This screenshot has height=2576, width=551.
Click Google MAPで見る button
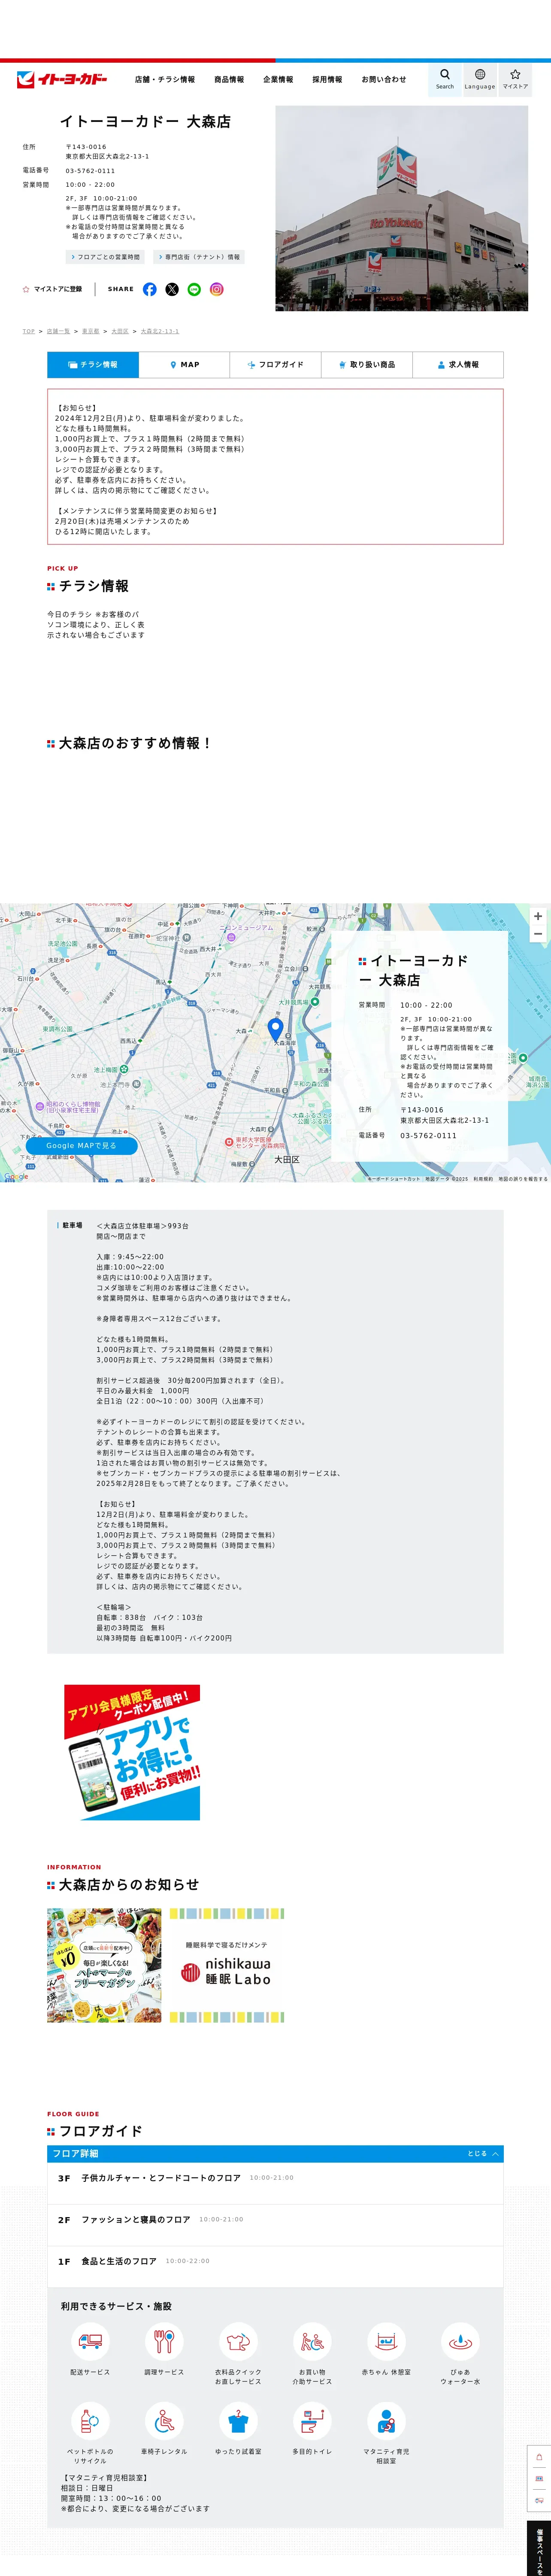click(x=82, y=1146)
